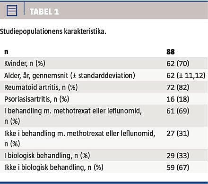
Task: Click the caption Studiepopulationens karakteristika
Action: click(53, 32)
